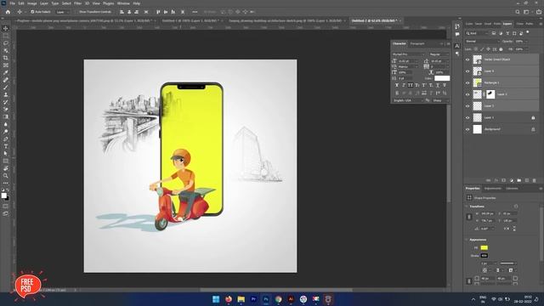
Task: Click the new adjustment layer icon
Action: (x=512, y=180)
